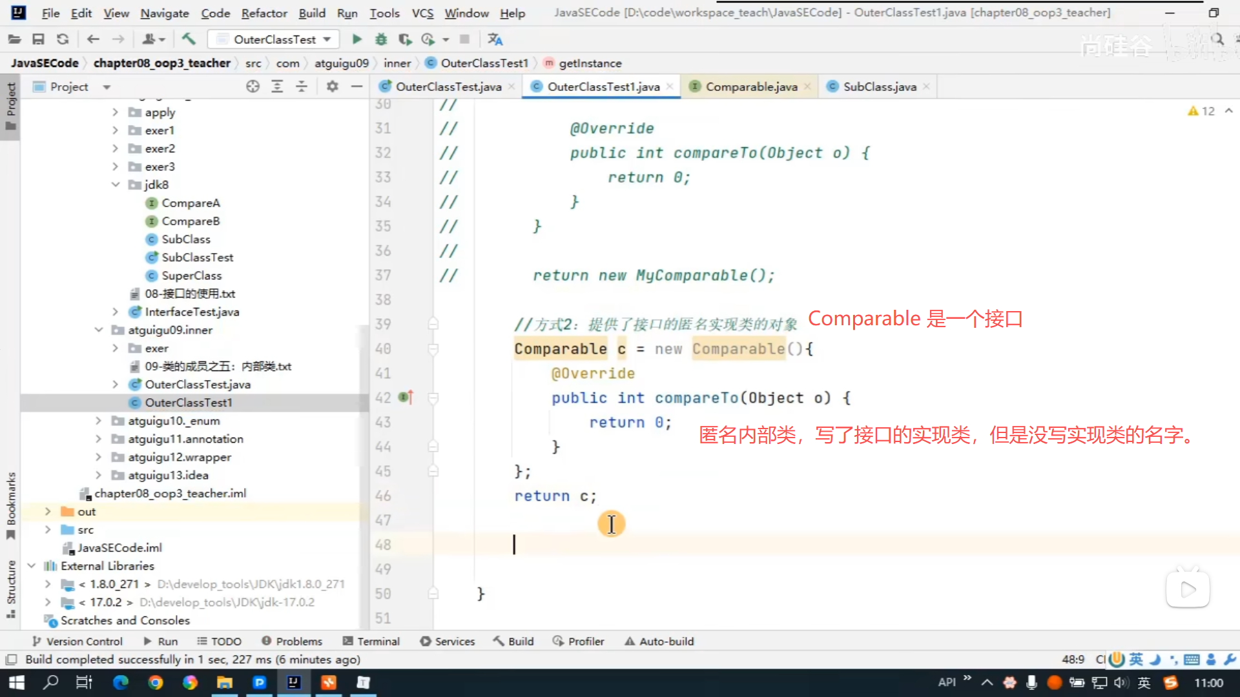Open the Refactor menu
Viewport: 1240px width, 697px height.
point(263,13)
